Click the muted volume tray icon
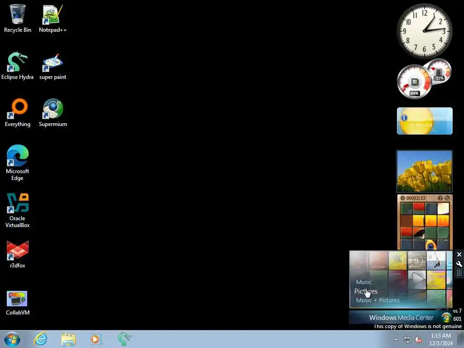The image size is (464, 348). 418,340
